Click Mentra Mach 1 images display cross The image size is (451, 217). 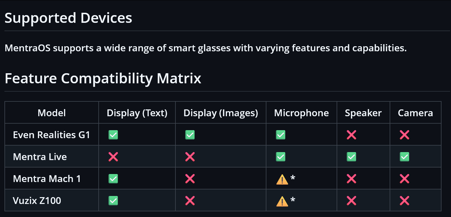(x=190, y=179)
